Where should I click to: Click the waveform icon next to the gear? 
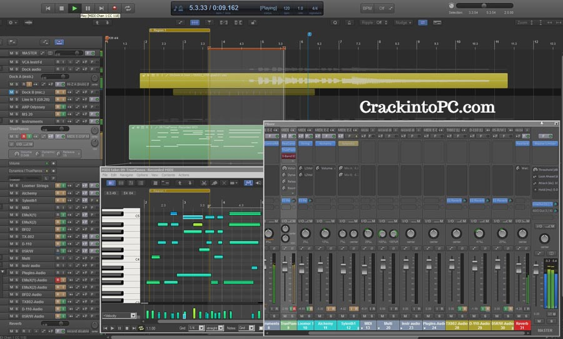pyautogui.click(x=28, y=23)
